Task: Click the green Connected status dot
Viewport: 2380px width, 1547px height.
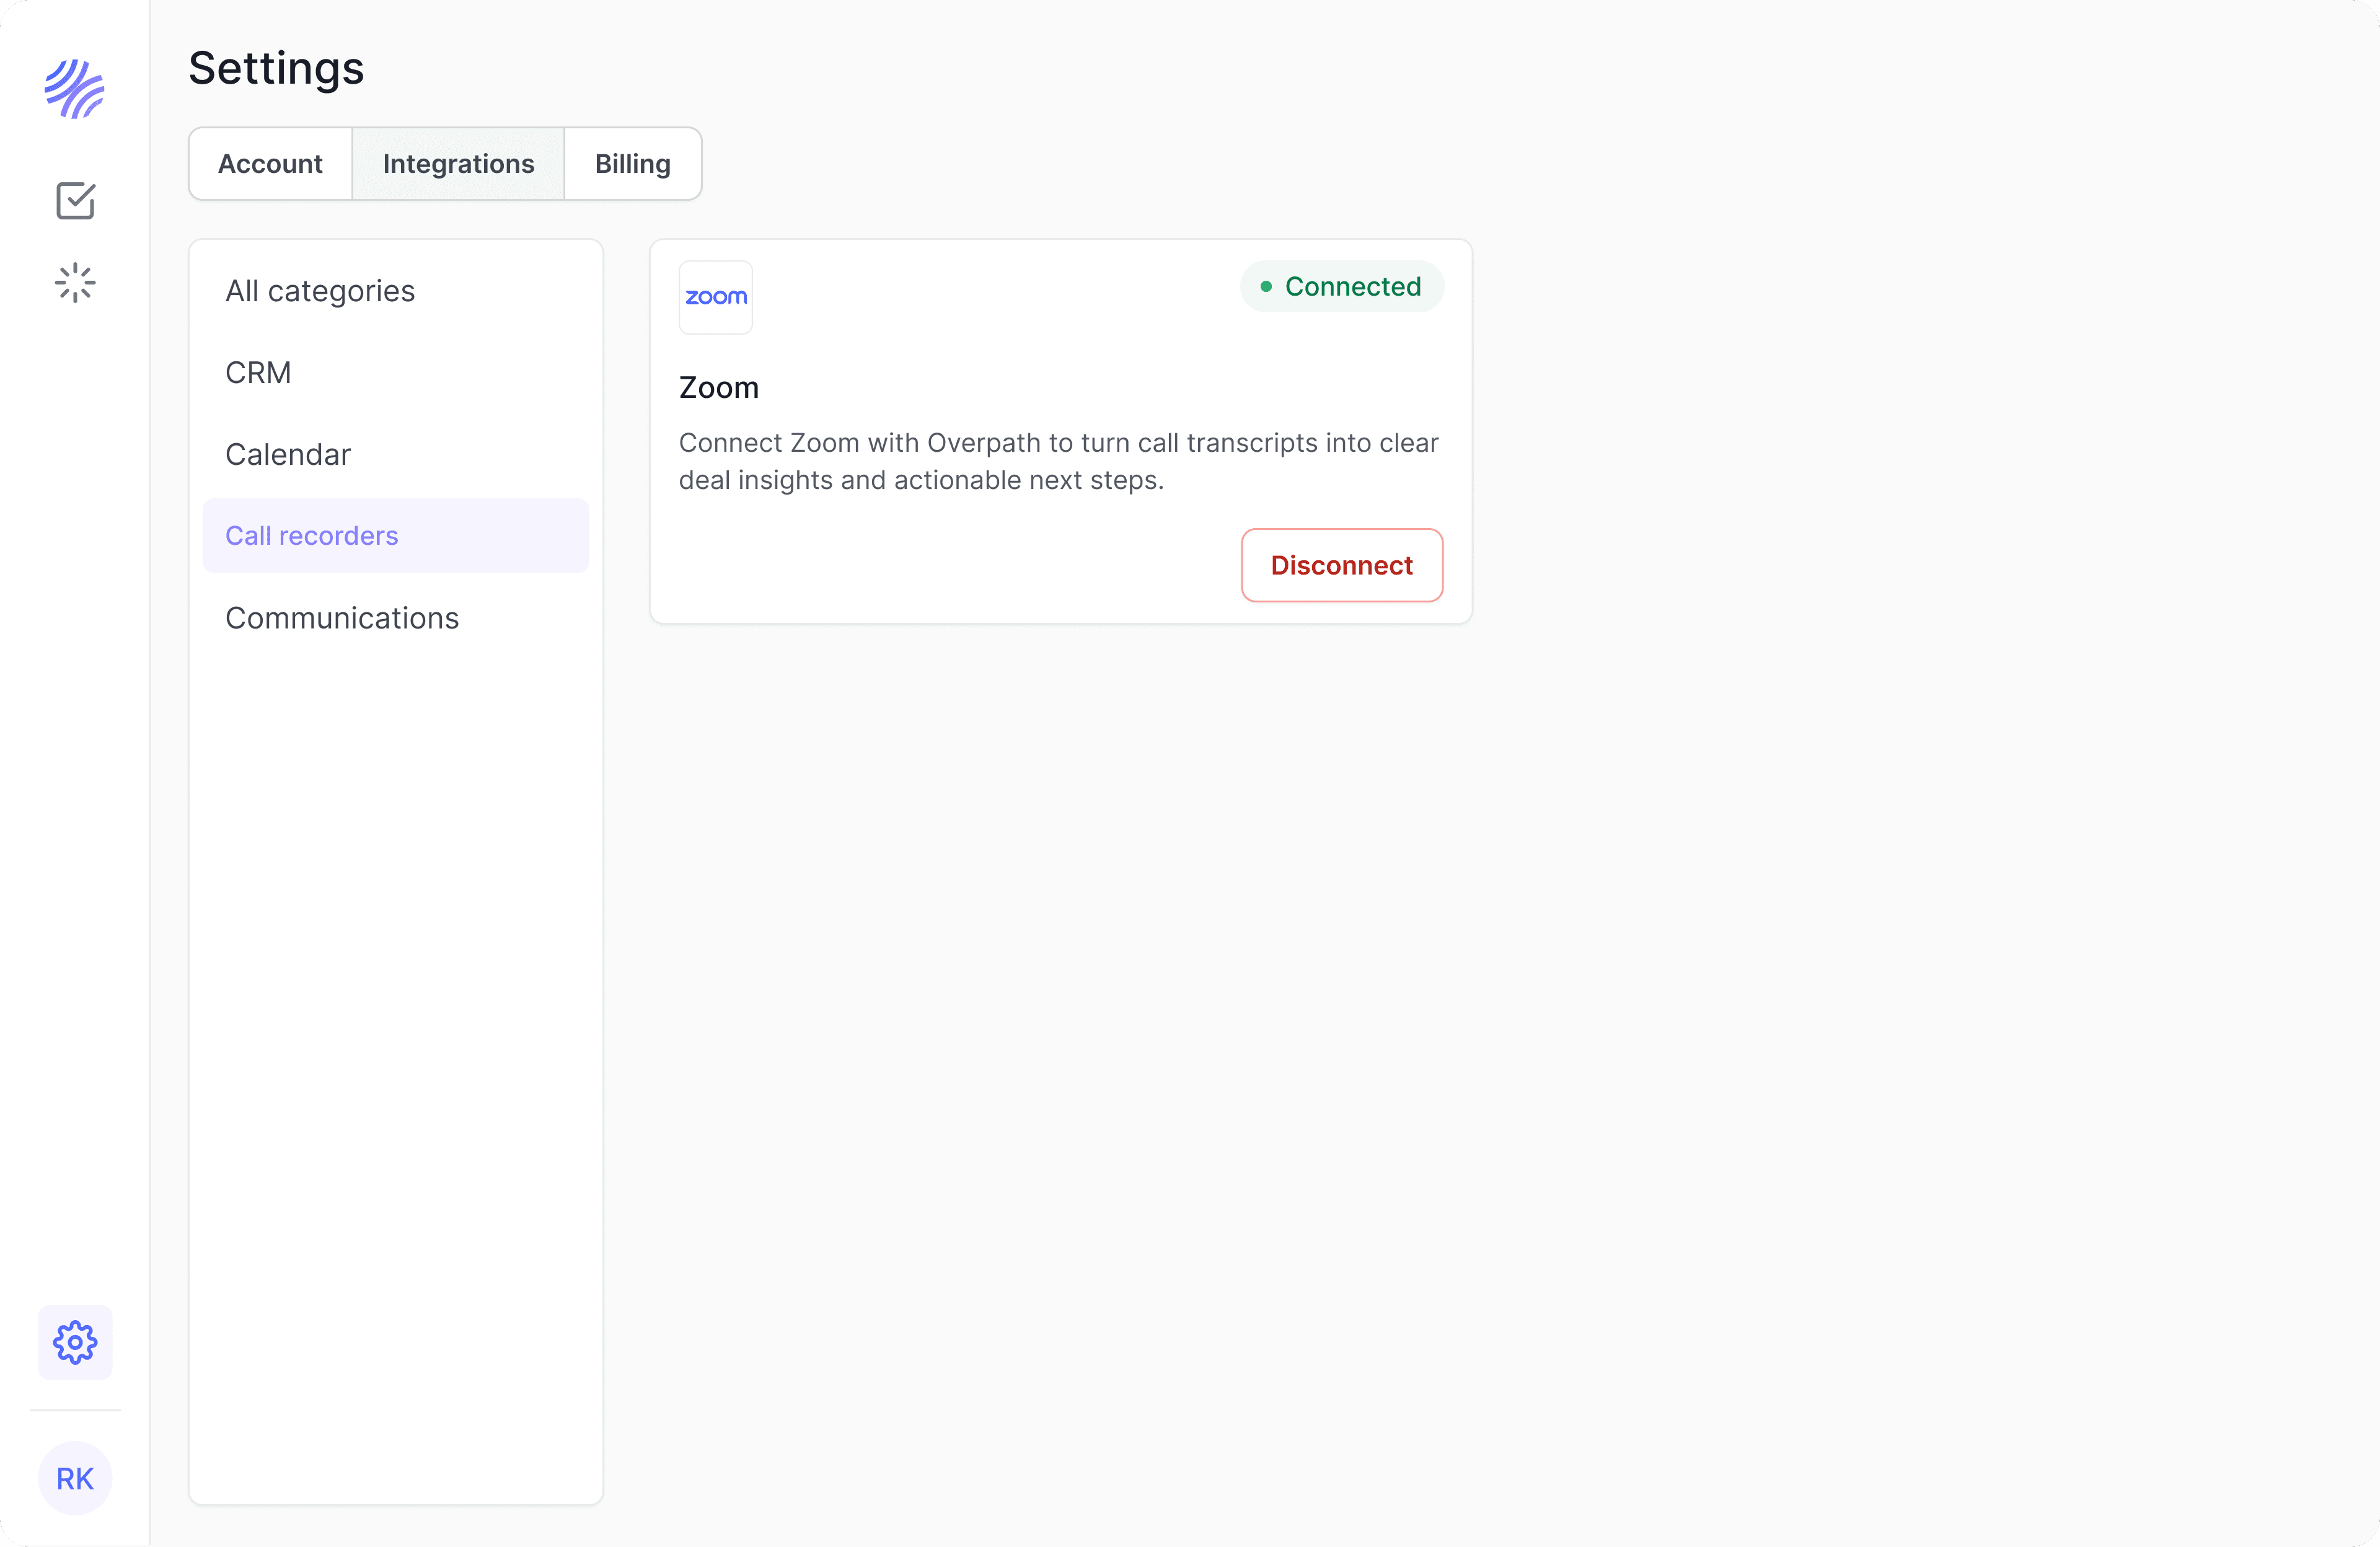Action: (x=1266, y=287)
